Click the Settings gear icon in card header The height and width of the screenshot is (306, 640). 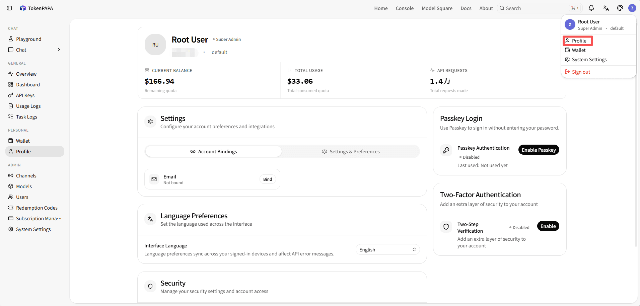(x=150, y=122)
